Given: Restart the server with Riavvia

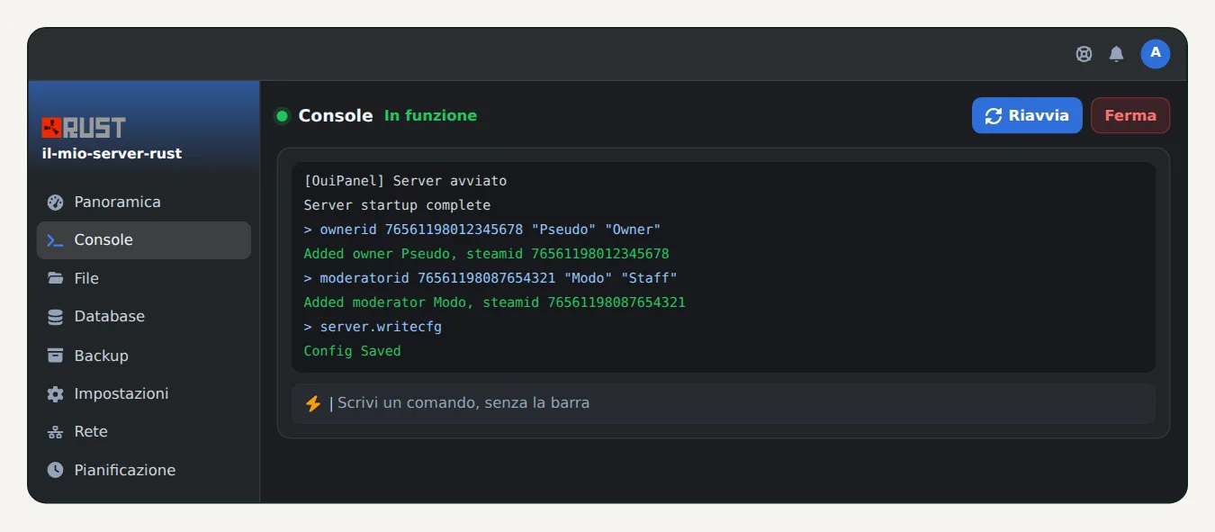Looking at the screenshot, I should pyautogui.click(x=1027, y=115).
